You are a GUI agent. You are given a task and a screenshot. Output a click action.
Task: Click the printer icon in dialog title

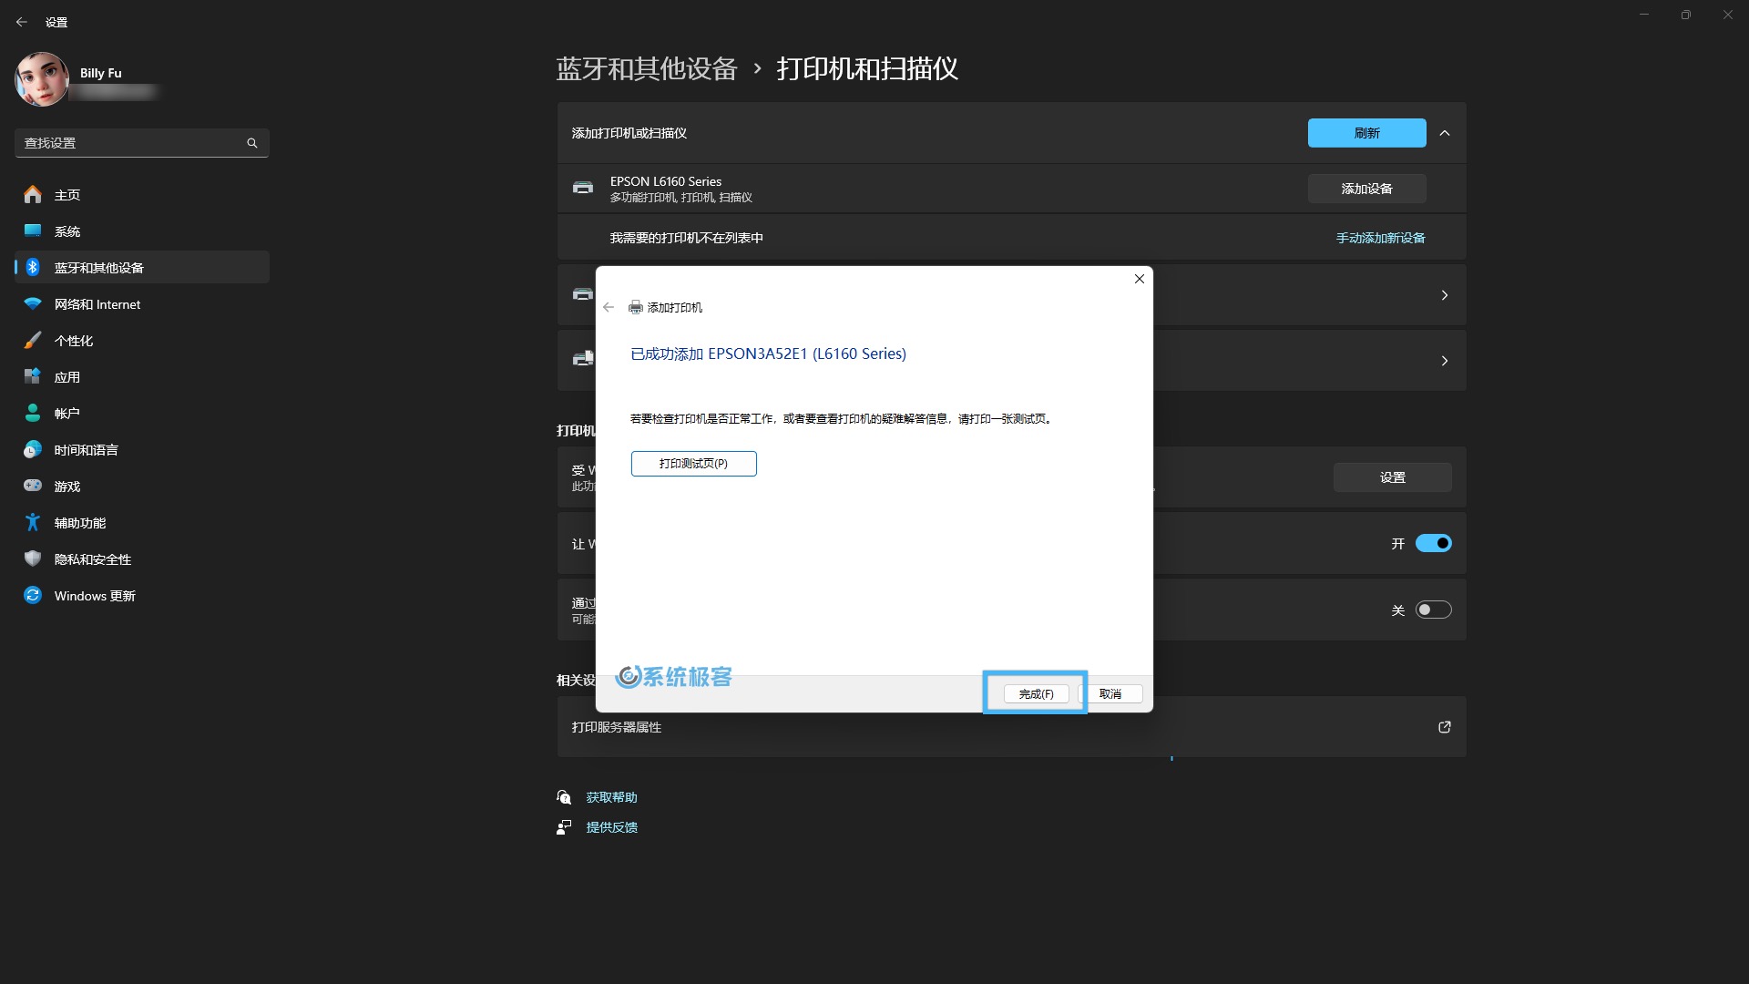click(636, 307)
